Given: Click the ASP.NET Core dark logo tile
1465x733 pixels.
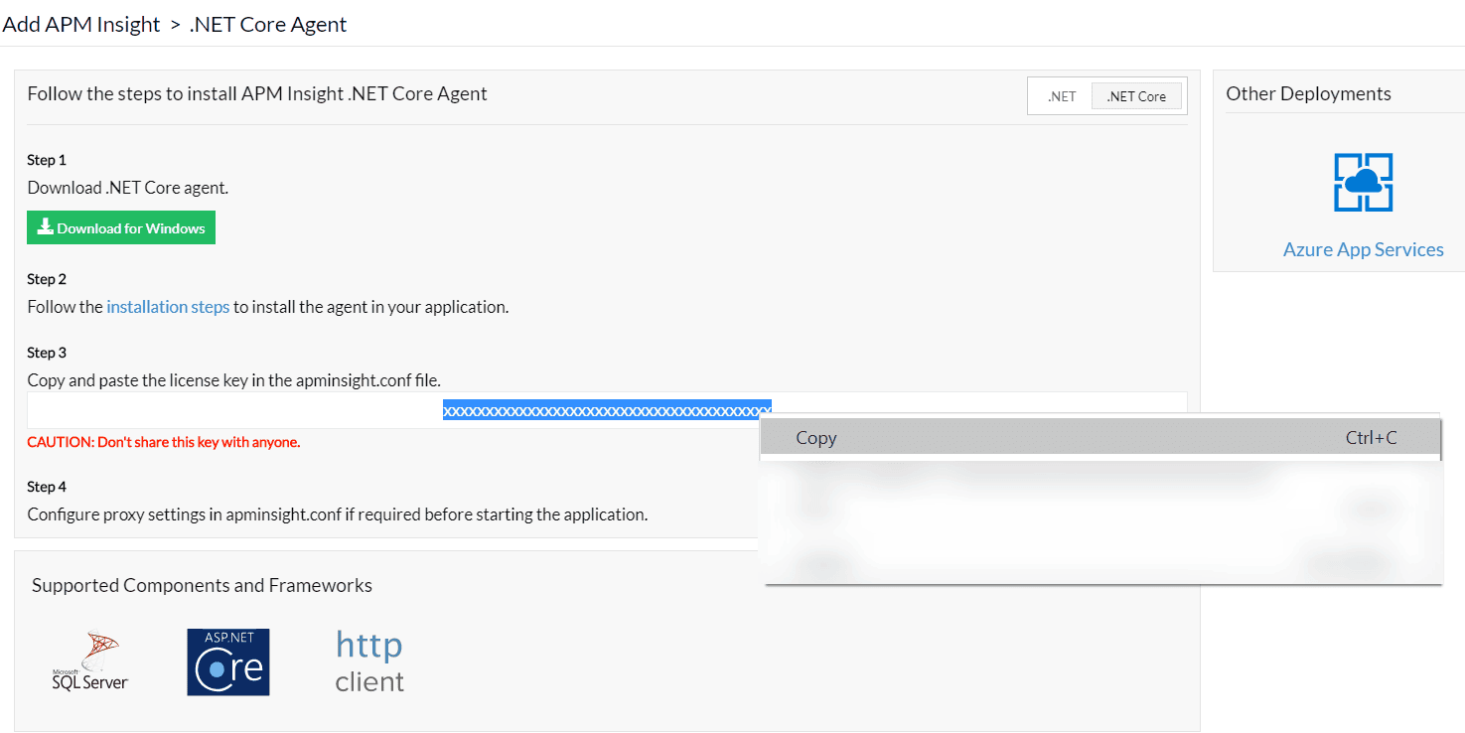Looking at the screenshot, I should [x=227, y=661].
